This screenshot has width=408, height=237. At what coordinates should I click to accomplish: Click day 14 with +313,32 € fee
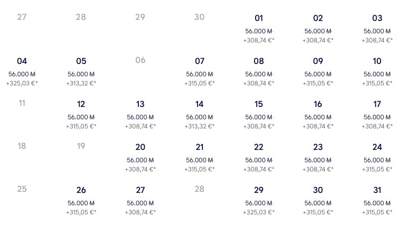pyautogui.click(x=200, y=114)
